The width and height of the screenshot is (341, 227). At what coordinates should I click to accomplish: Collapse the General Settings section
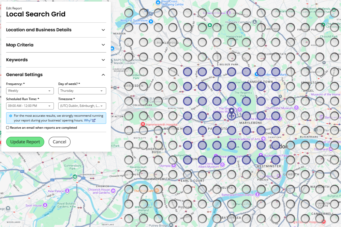click(x=56, y=75)
